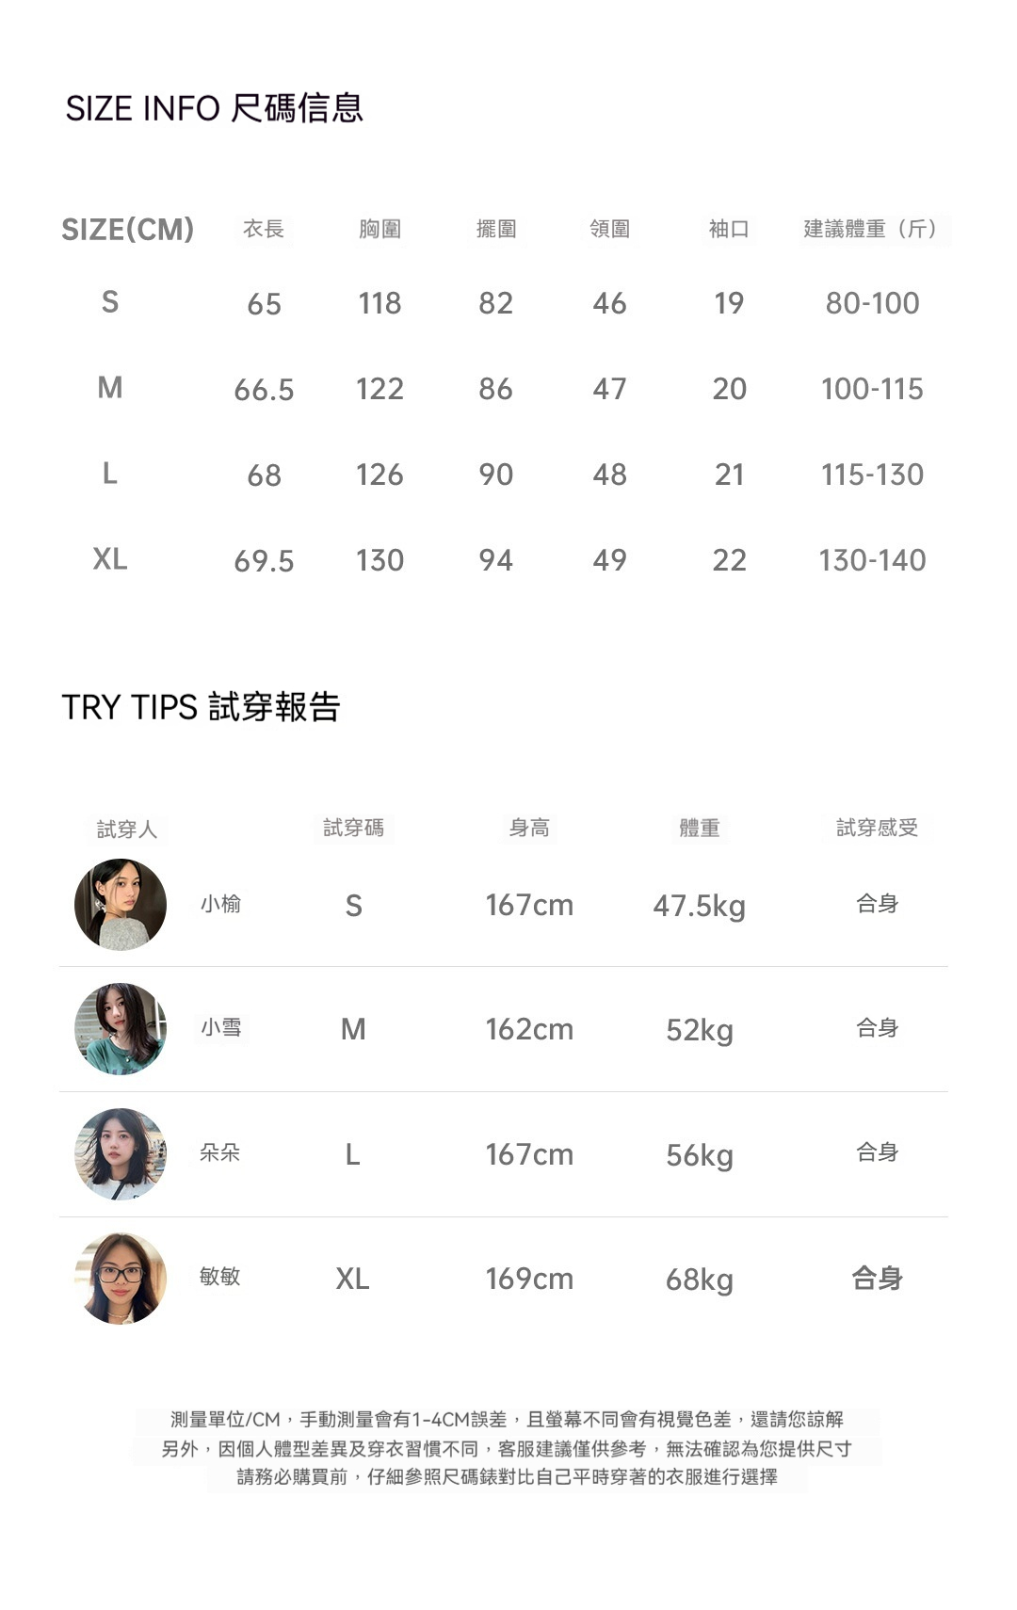Screen dimensions: 1017x1610
Task: Click the 建議體重（斤）header
Action: click(873, 229)
